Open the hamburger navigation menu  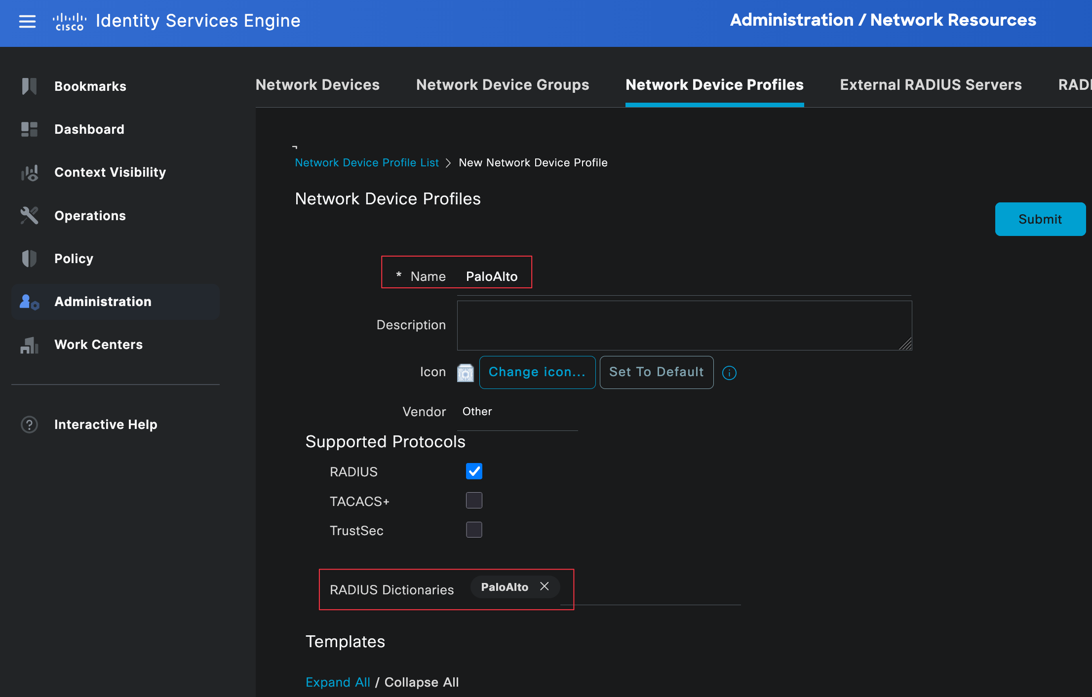(x=27, y=21)
